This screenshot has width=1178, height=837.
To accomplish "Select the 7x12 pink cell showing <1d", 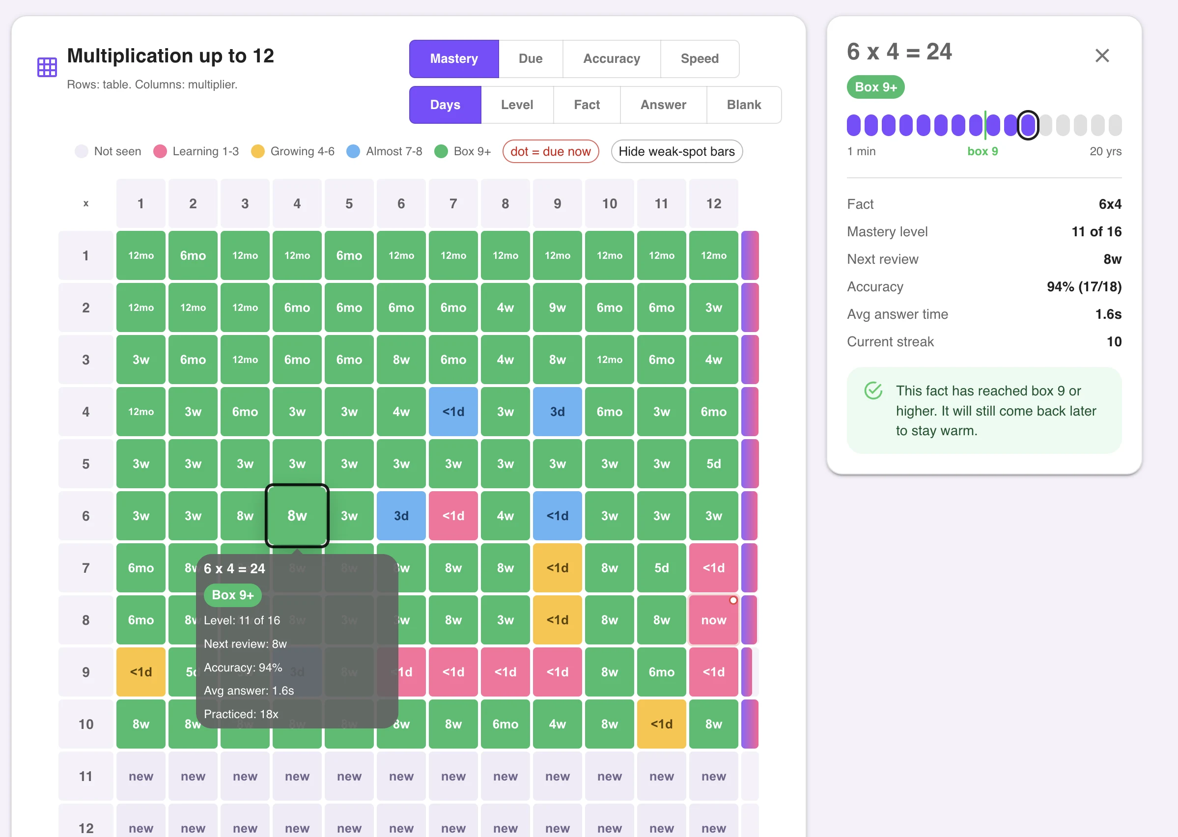I will click(x=713, y=568).
